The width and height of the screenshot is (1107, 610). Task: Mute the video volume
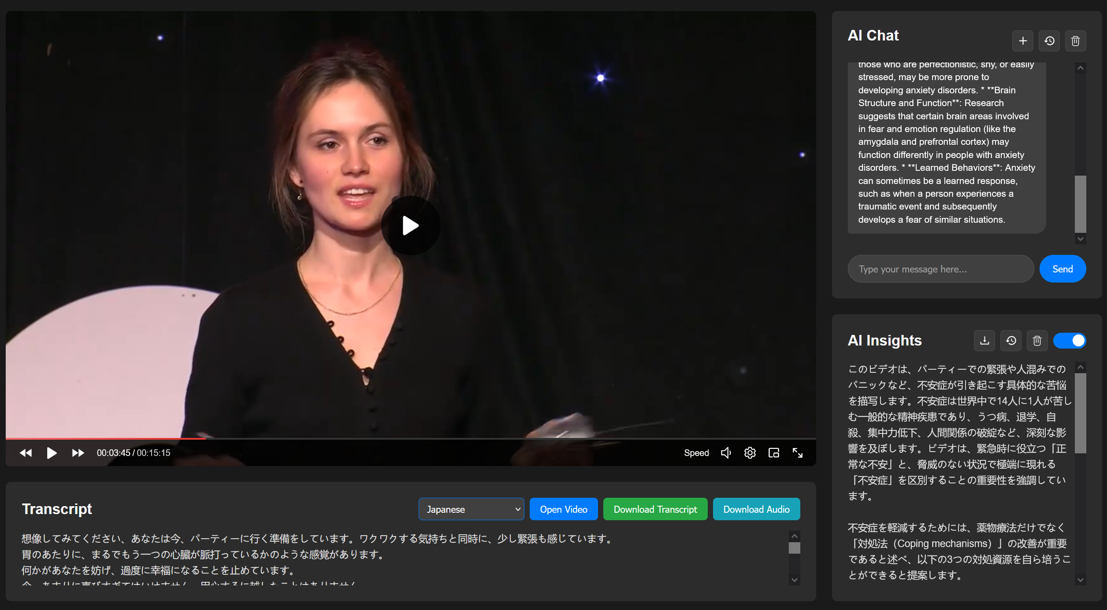tap(726, 452)
